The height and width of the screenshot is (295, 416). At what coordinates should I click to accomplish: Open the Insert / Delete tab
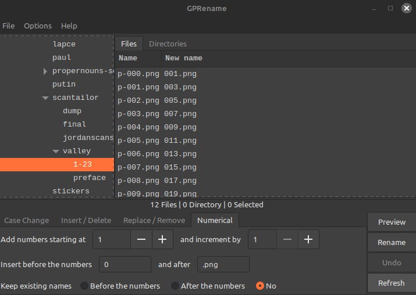point(86,220)
